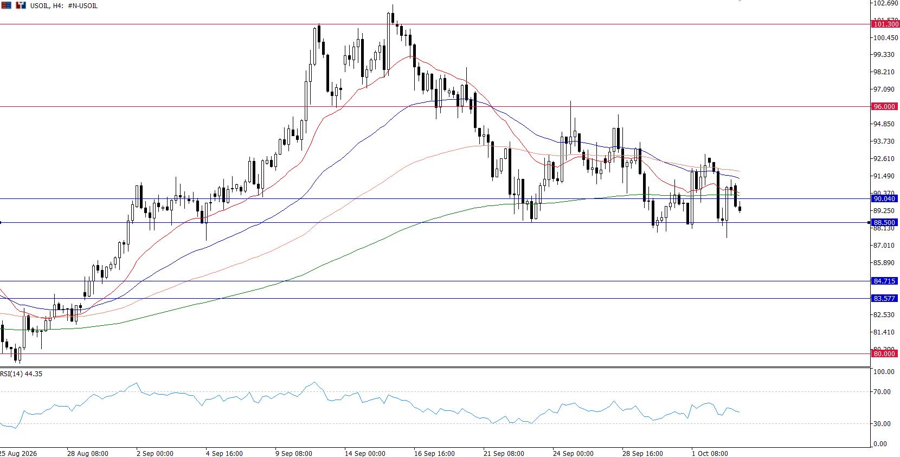Viewport: 900px width, 457px height.
Task: Click the 98.210 price axis value
Action: [x=884, y=72]
